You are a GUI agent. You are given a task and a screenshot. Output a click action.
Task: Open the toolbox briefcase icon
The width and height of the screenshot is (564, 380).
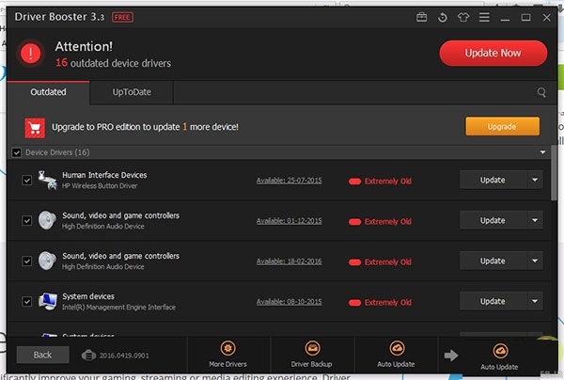[x=421, y=17]
